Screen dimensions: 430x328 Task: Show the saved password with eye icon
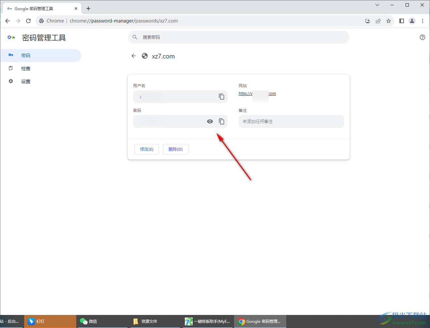point(210,121)
